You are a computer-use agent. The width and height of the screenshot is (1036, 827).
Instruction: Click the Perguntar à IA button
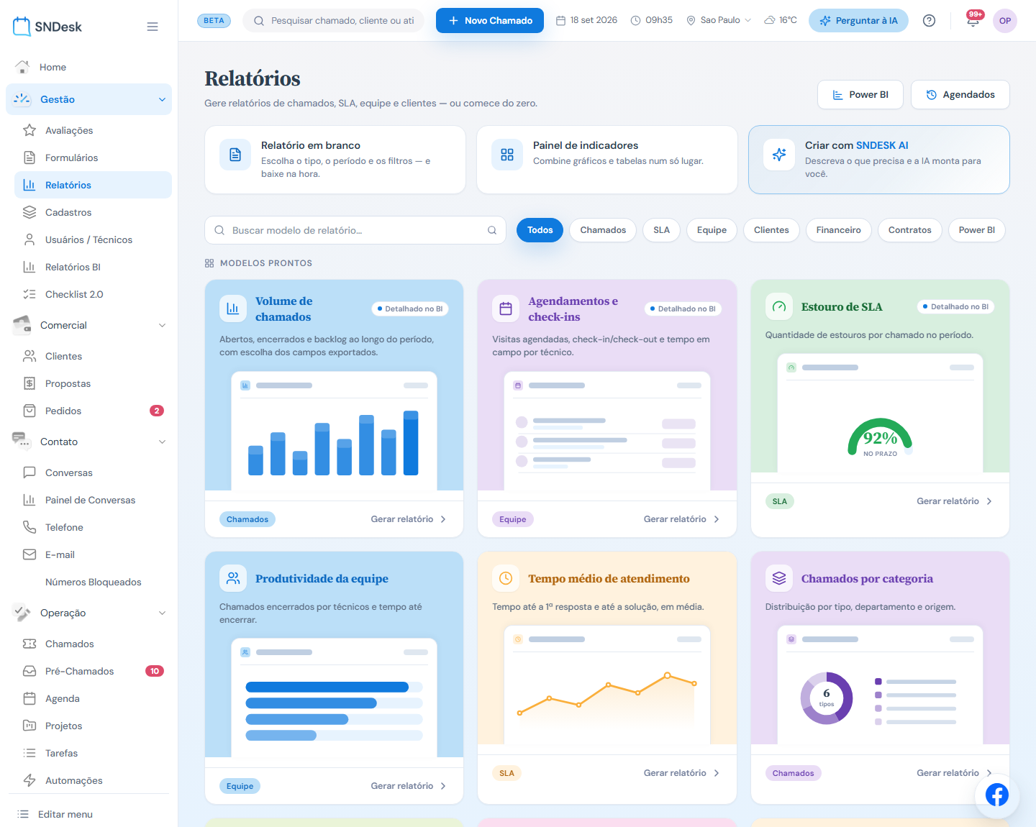858,20
